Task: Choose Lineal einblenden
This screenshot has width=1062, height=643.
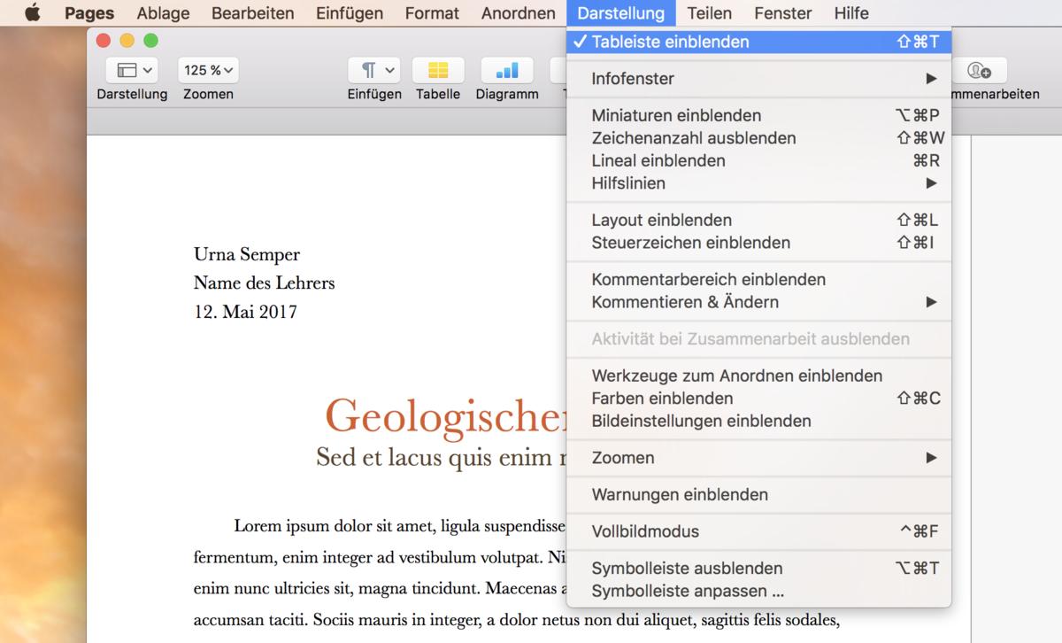Action: 758,160
